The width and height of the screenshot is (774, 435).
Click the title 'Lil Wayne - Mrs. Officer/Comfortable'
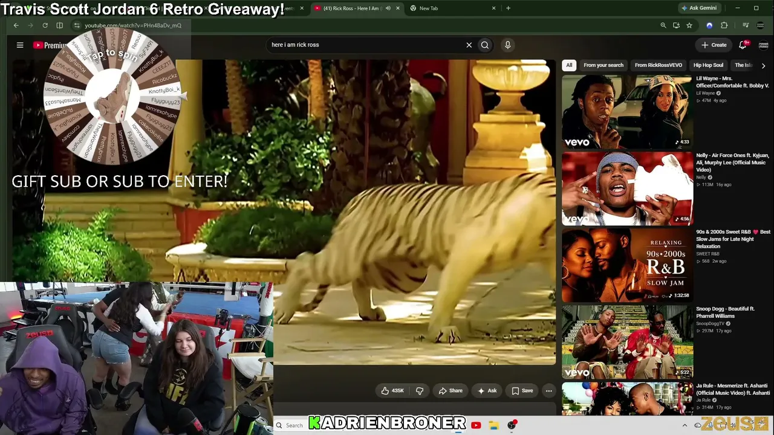(732, 82)
